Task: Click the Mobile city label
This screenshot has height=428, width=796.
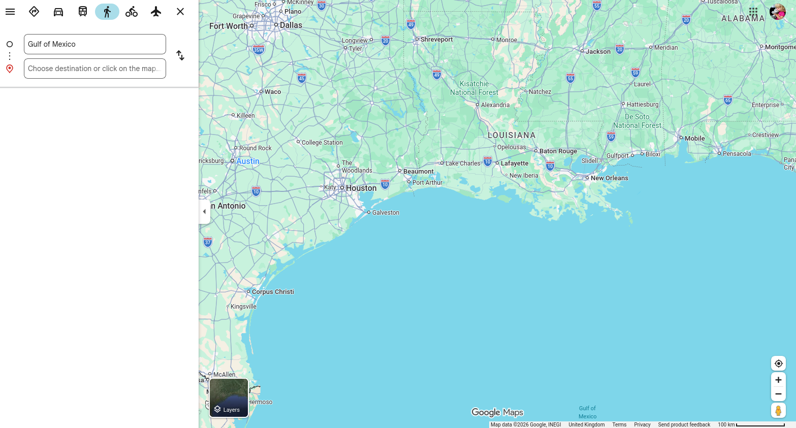Action: pyautogui.click(x=695, y=138)
